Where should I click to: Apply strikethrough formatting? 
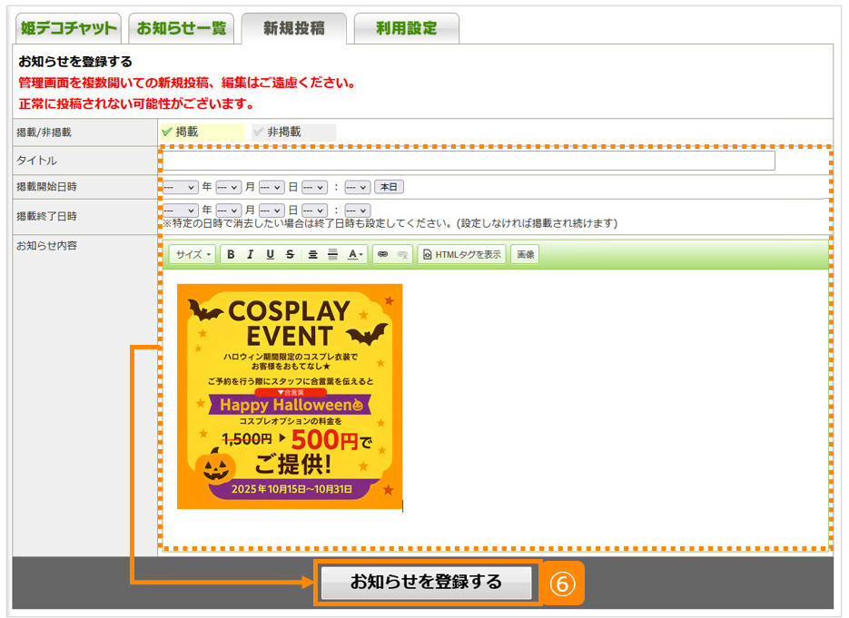[290, 255]
